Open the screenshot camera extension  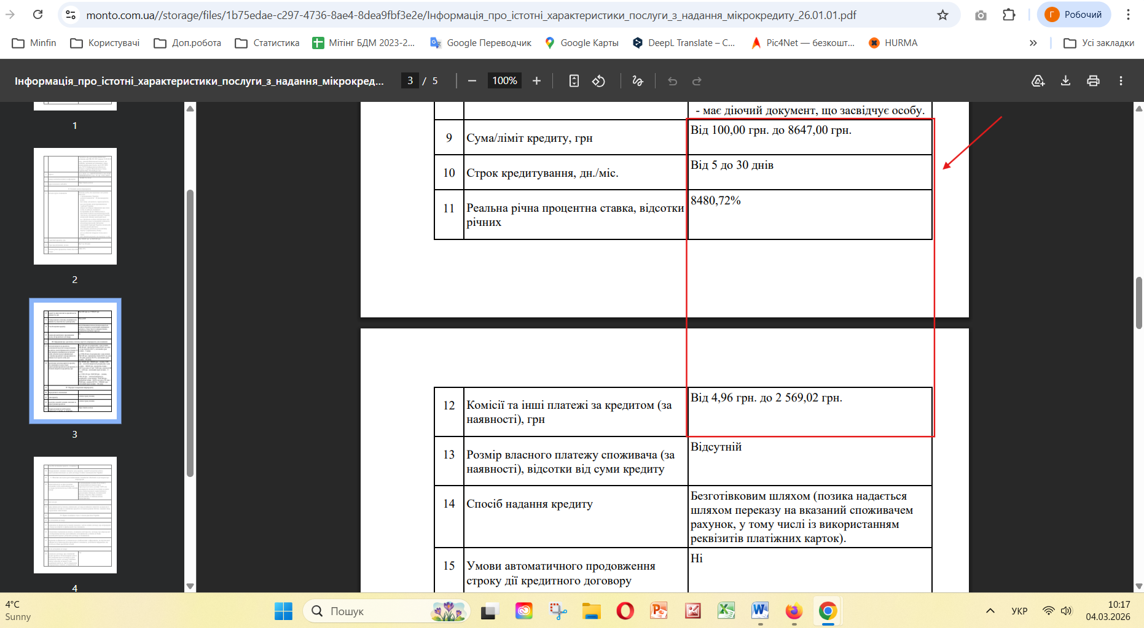[981, 15]
